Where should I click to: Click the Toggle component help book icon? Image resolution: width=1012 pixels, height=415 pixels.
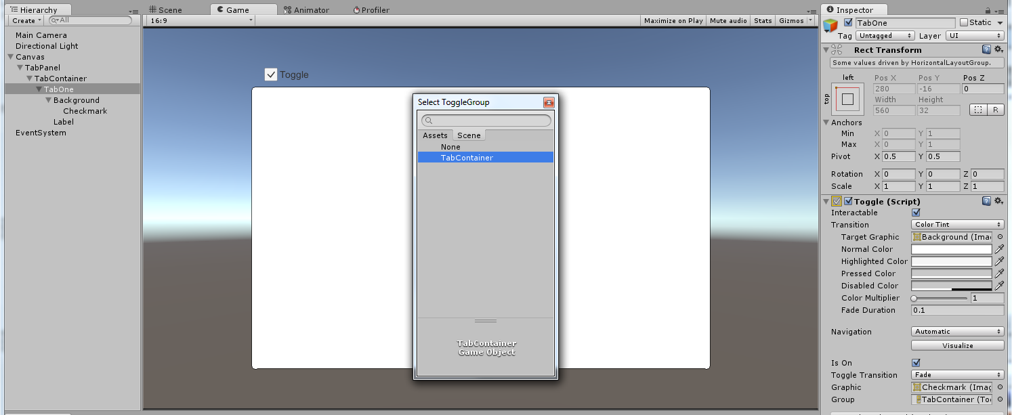[x=986, y=201]
